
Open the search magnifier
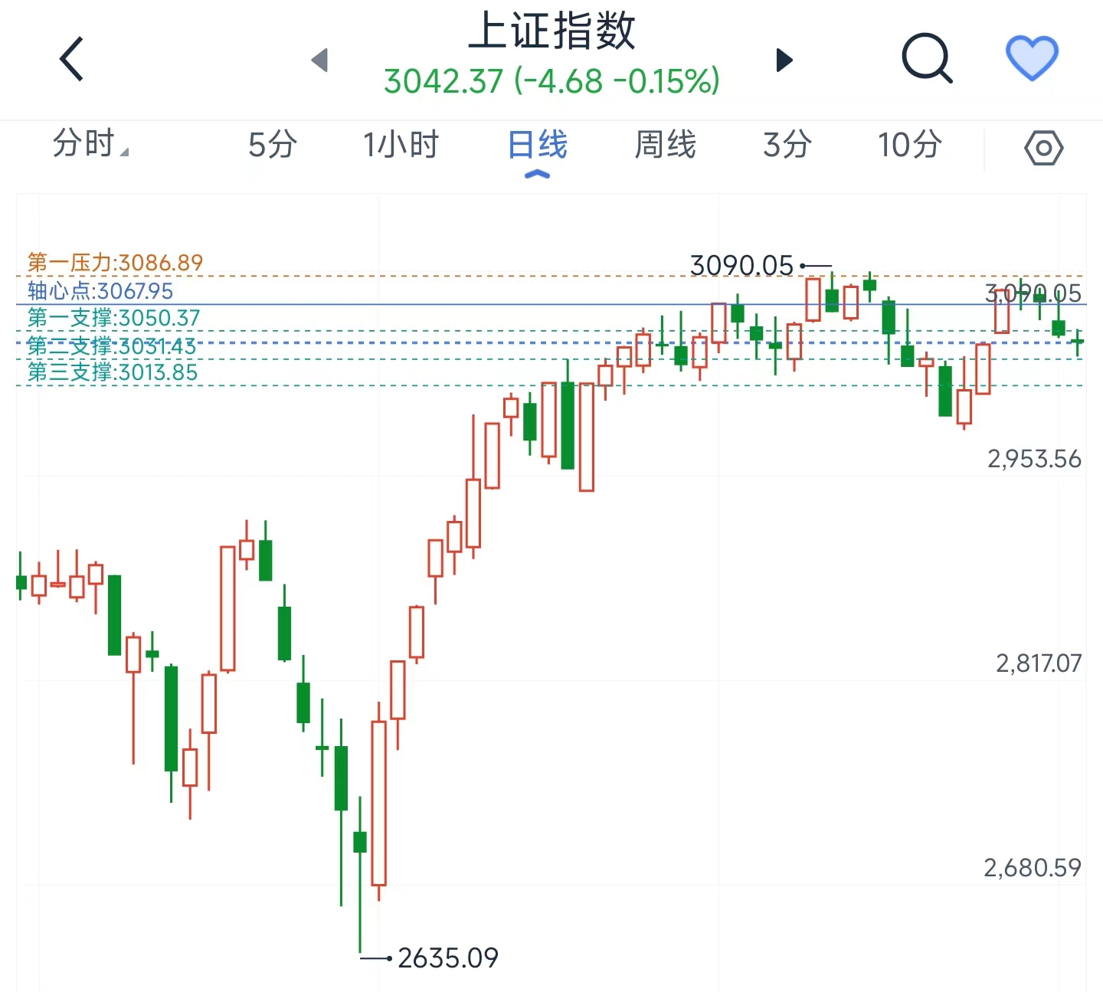(x=927, y=58)
